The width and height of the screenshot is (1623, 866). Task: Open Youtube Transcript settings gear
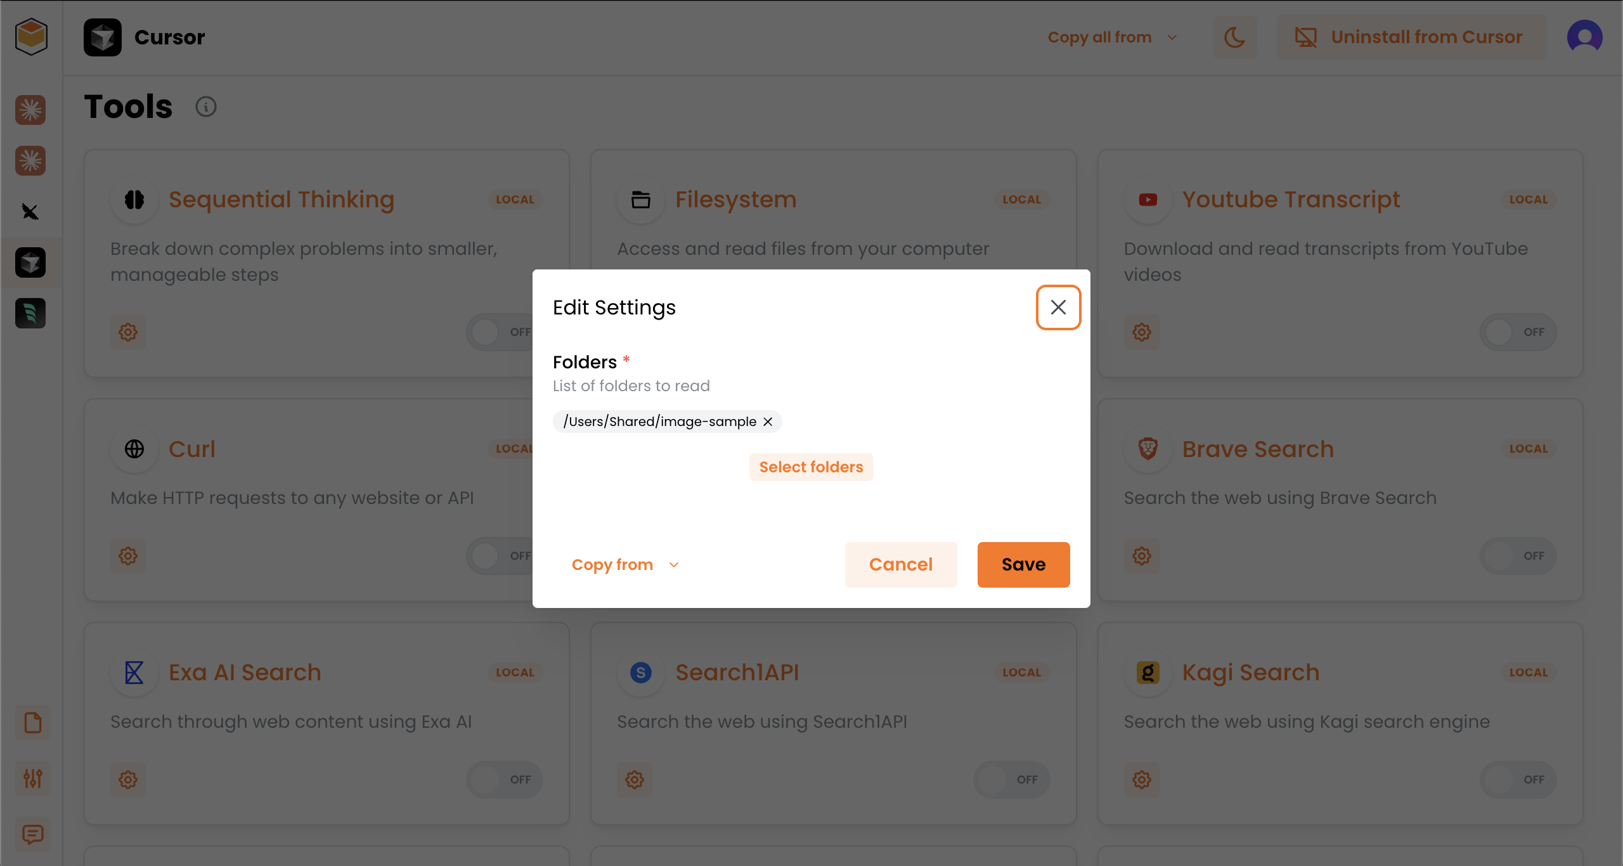pyautogui.click(x=1142, y=332)
